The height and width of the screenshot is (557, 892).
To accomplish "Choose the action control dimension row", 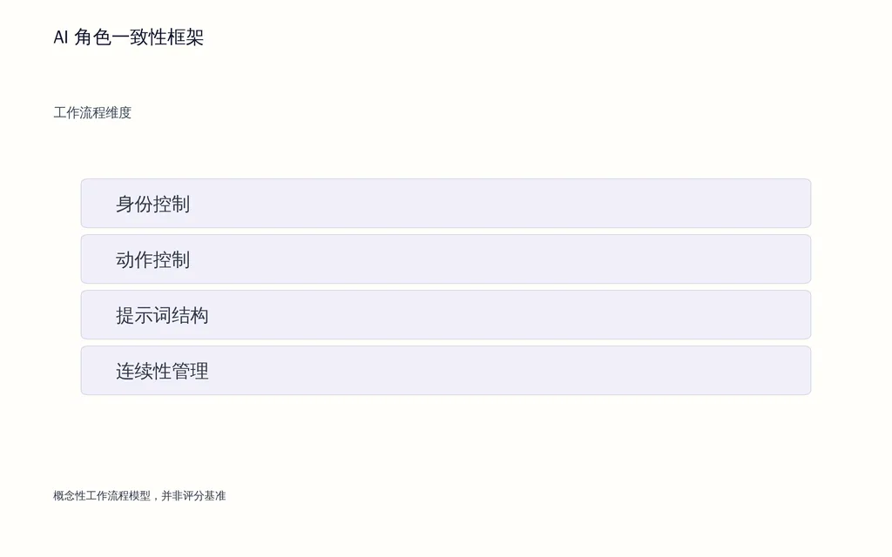I will tap(445, 259).
